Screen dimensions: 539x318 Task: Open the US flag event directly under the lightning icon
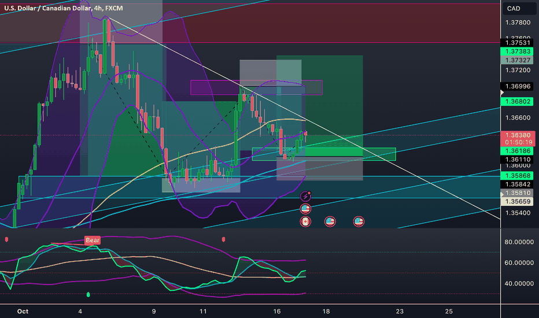pos(305,209)
